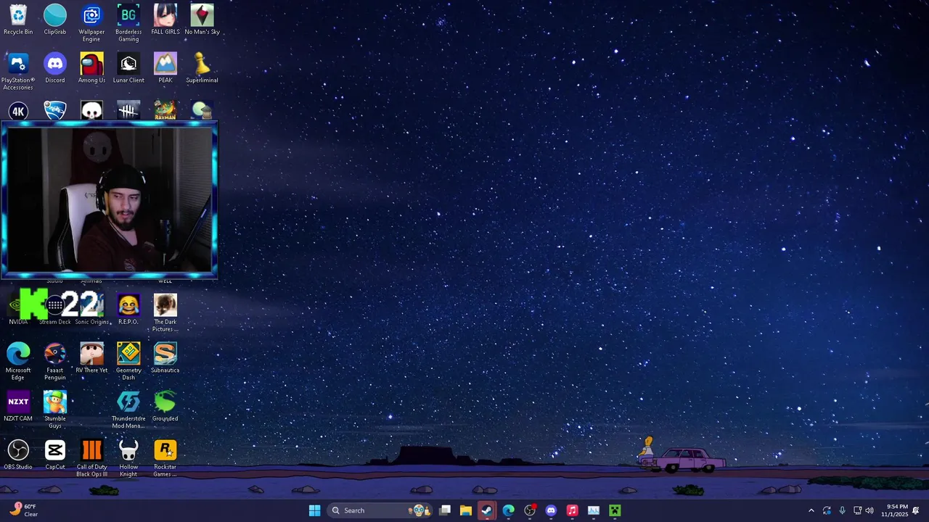This screenshot has height=522, width=929.
Task: Select the Rocket League shield icon
Action: 55,111
